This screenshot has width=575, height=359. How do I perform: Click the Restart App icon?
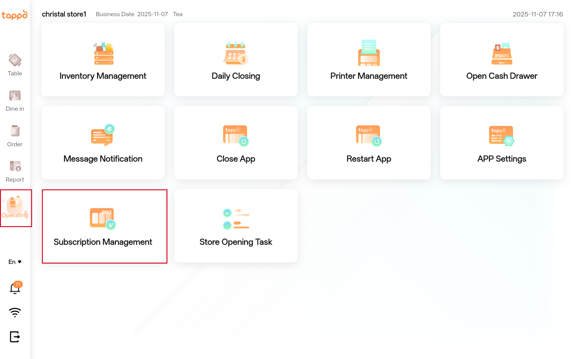coord(369,136)
